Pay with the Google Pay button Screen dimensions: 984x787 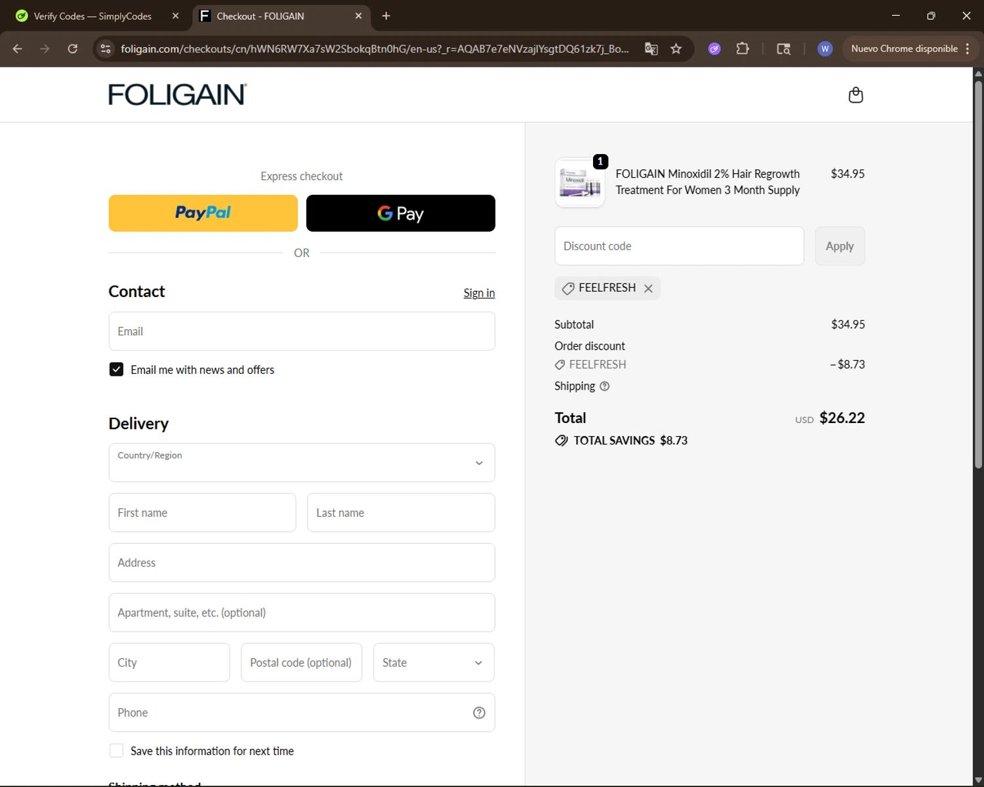pyautogui.click(x=401, y=213)
